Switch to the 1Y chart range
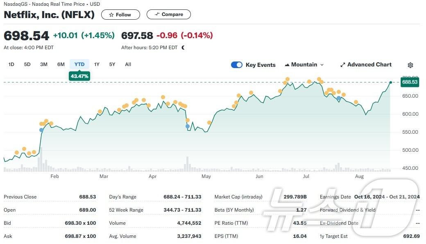The height and width of the screenshot is (244, 426). [x=97, y=64]
